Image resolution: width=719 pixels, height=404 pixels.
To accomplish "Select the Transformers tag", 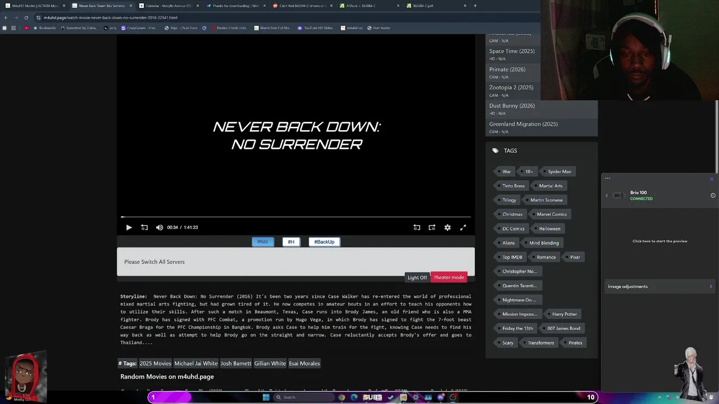I will tap(540, 343).
